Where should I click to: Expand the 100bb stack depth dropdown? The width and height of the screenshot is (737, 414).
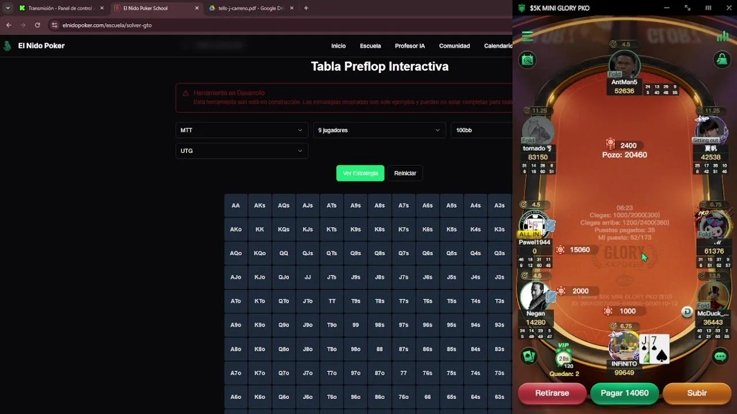(482, 130)
